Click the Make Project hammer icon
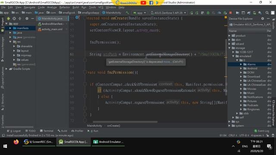Viewport: 276px width, 155px height. [x=127, y=12]
